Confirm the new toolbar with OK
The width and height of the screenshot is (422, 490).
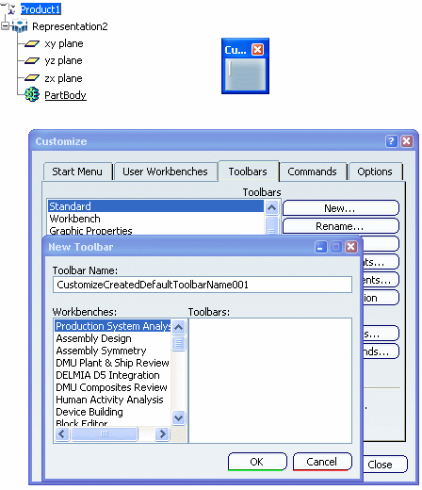pos(257,462)
